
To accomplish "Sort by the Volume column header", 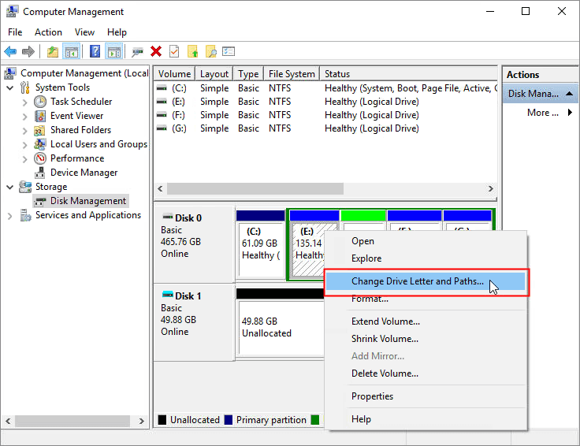I will point(174,74).
